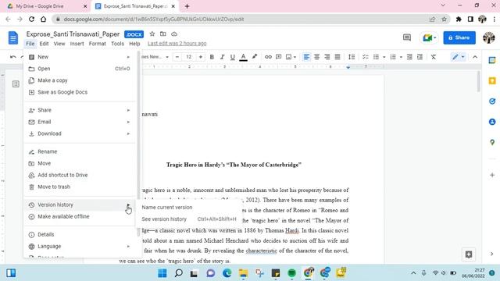The image size is (500, 281).
Task: Insert a link with the link icon
Action: pos(268,57)
